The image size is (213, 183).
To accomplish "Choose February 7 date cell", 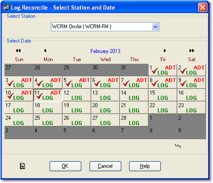I will tap(134, 83).
